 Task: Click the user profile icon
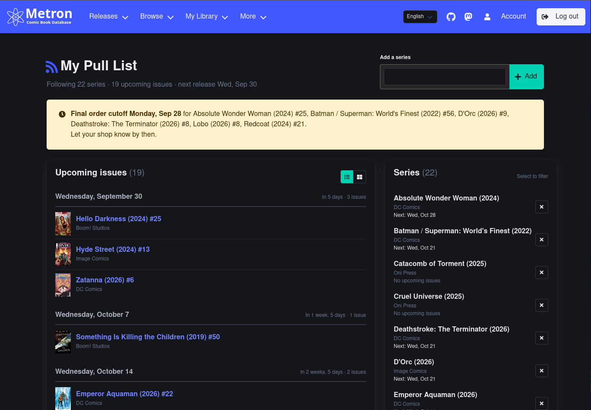click(487, 16)
